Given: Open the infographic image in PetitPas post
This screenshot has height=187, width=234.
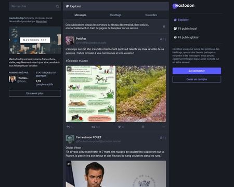Looking at the screenshot, I should point(90,94).
